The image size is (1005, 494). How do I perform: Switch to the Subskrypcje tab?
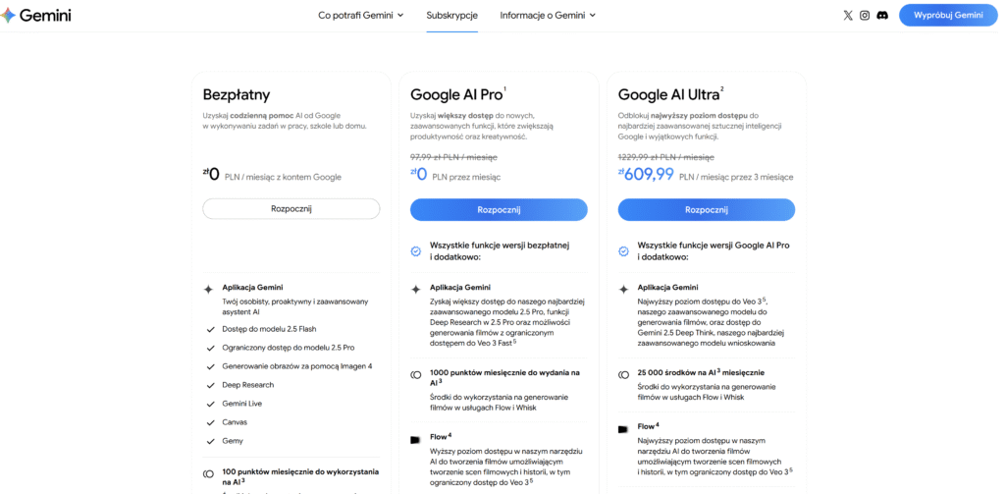tap(451, 16)
